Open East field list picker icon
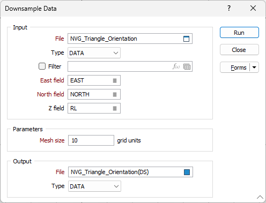This screenshot has height=203, width=266. pos(115,80)
